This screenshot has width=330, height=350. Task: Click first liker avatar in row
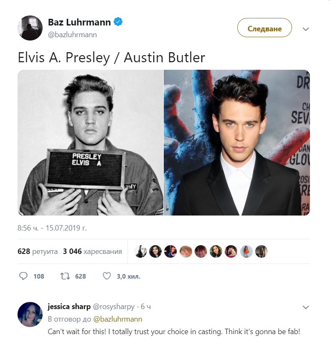[140, 251]
